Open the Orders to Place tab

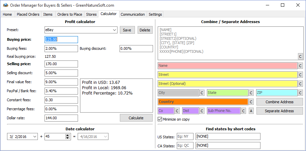tap(70, 14)
